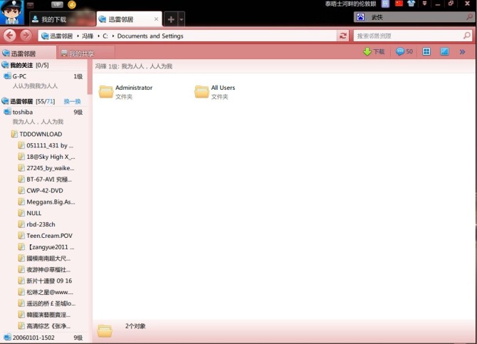This screenshot has height=344, width=477.
Task: Click magnifier in neighbor resource search
Action: 466,36
